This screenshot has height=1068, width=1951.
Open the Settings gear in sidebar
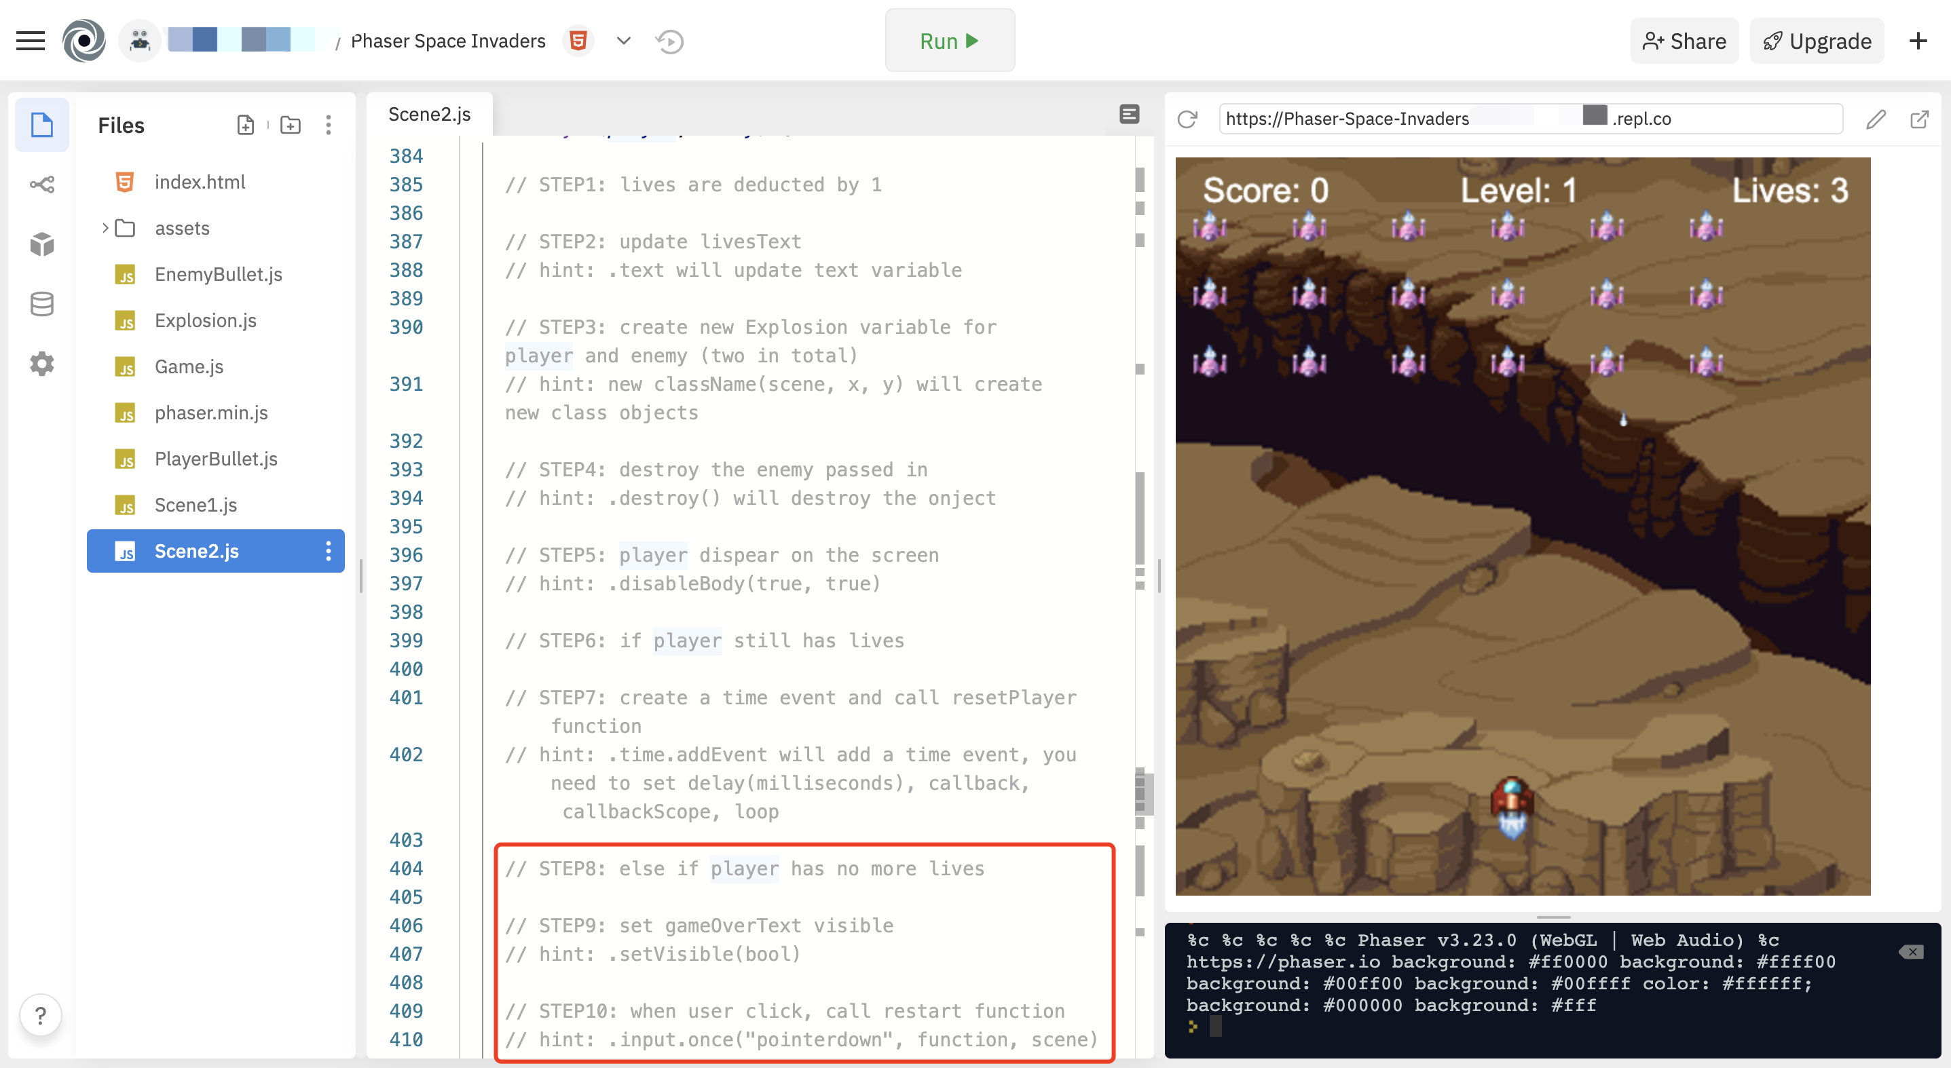pyautogui.click(x=41, y=364)
